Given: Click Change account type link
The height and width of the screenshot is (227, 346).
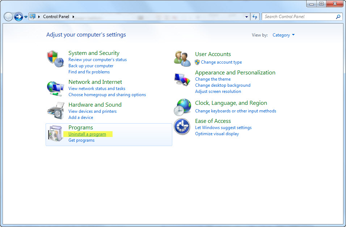Looking at the screenshot, I should (x=221, y=63).
